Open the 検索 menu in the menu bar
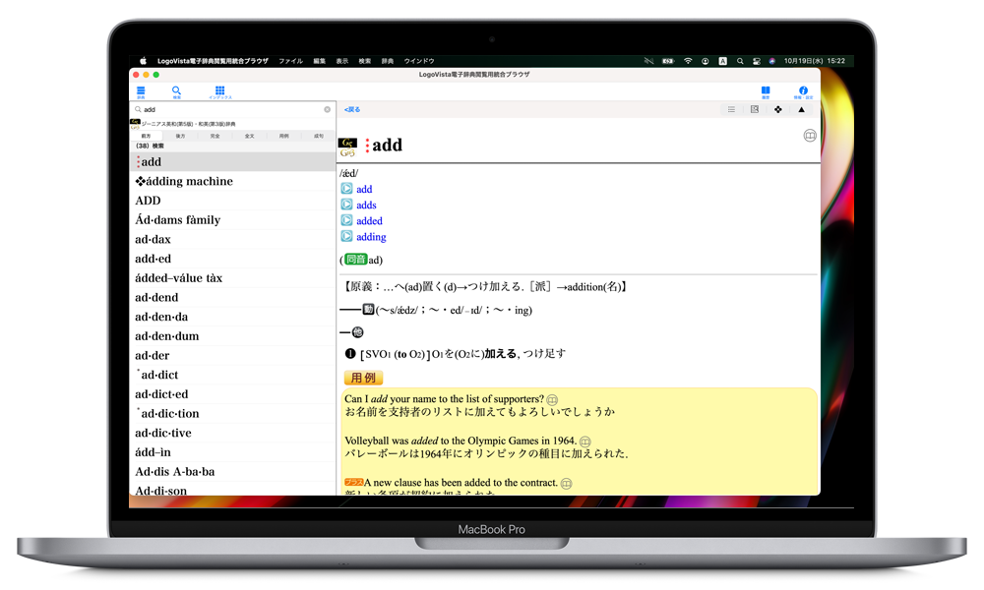Viewport: 984px width, 590px height. point(365,61)
